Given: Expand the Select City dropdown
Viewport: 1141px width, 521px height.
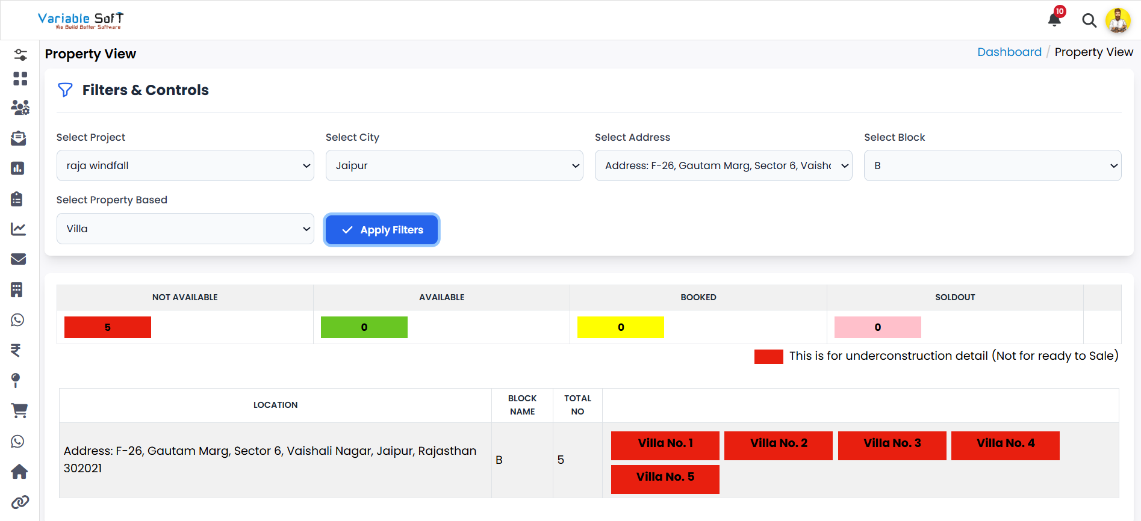Looking at the screenshot, I should (455, 165).
